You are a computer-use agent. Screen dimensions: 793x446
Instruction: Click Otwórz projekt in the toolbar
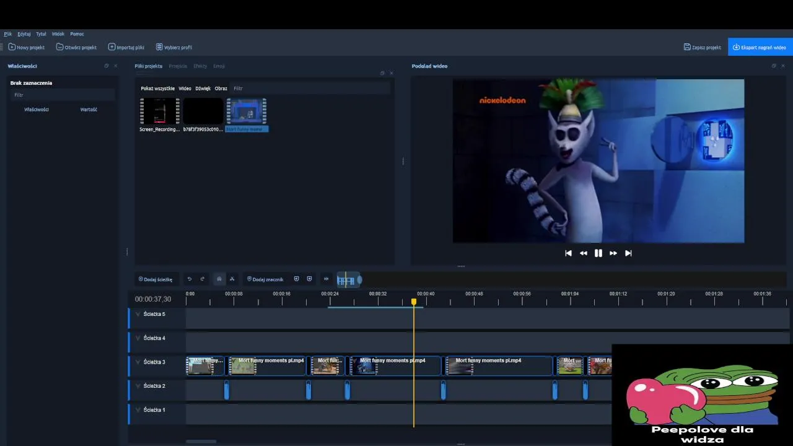77,47
